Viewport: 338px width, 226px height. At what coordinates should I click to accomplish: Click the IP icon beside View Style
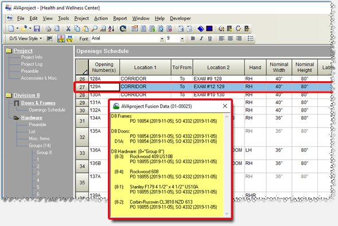point(49,38)
